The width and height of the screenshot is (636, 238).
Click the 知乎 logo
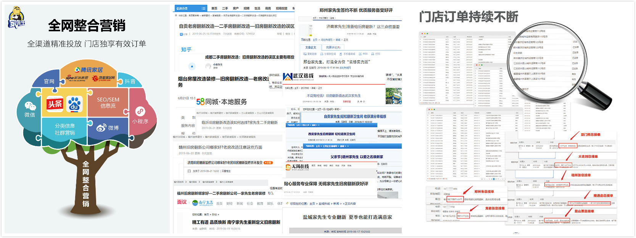coord(186,50)
